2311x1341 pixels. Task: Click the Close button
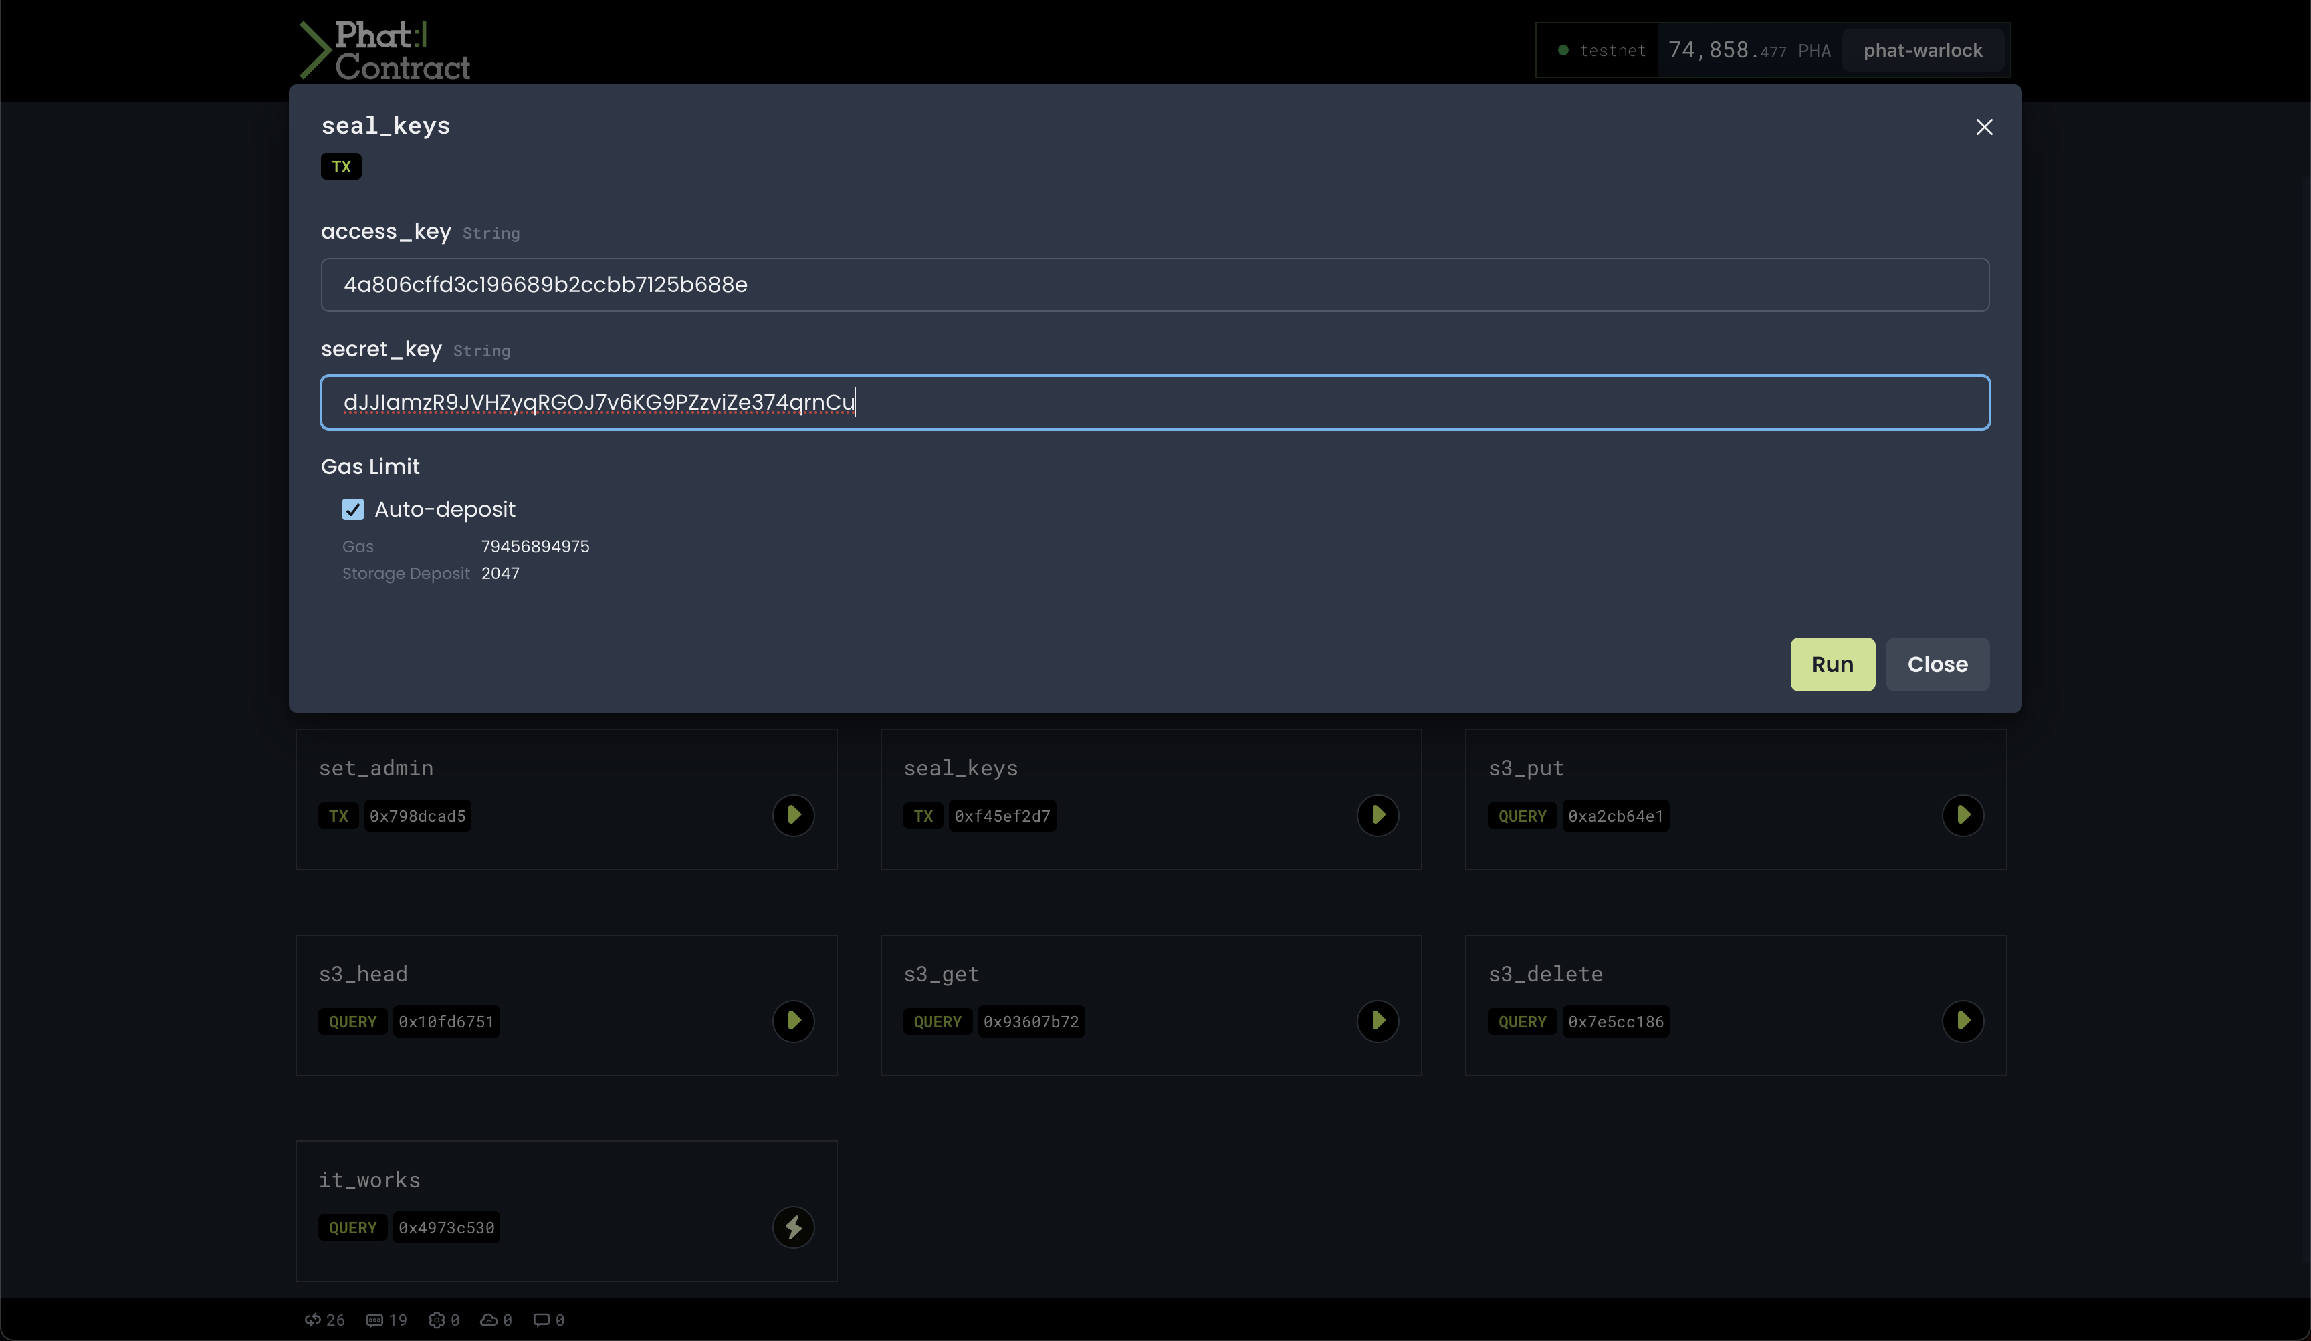[1937, 664]
